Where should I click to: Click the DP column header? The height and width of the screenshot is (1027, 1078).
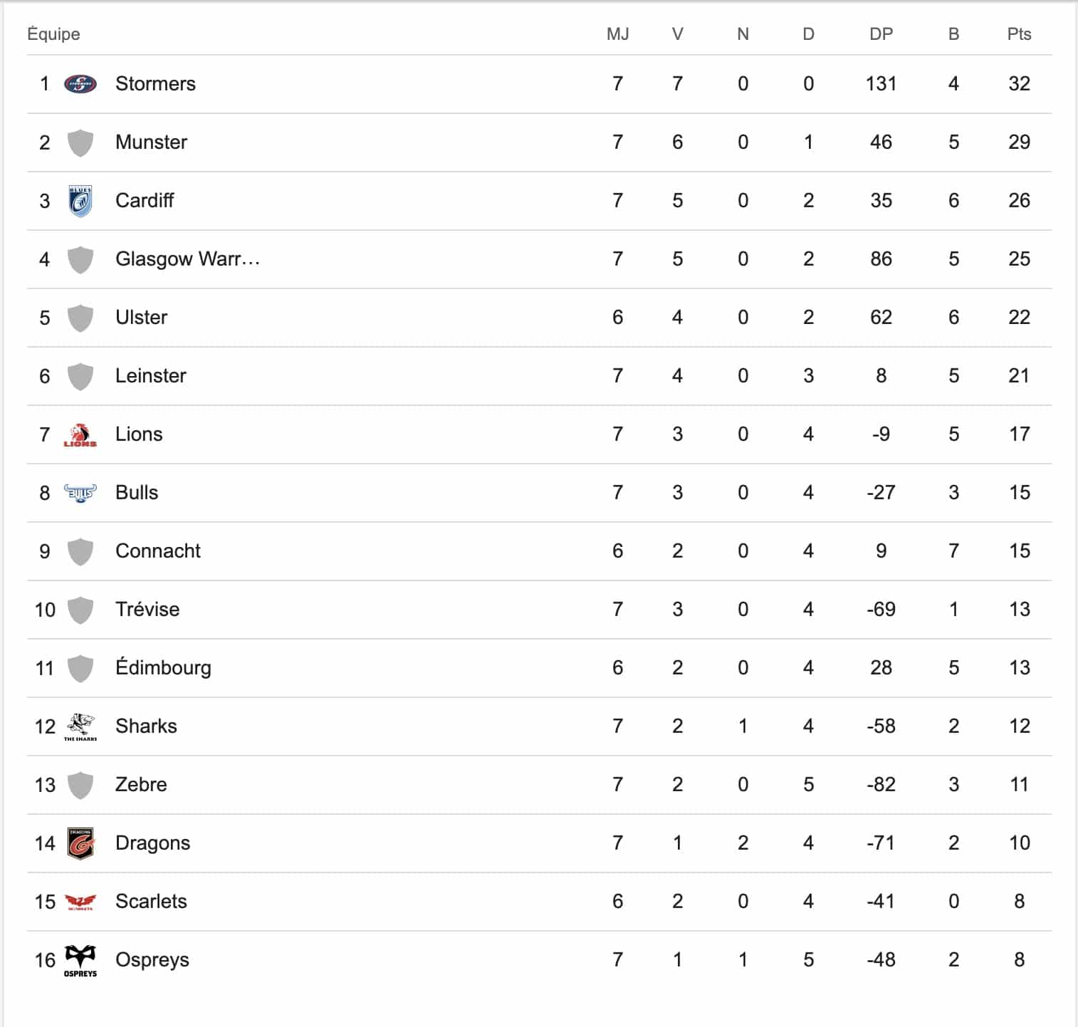click(881, 34)
